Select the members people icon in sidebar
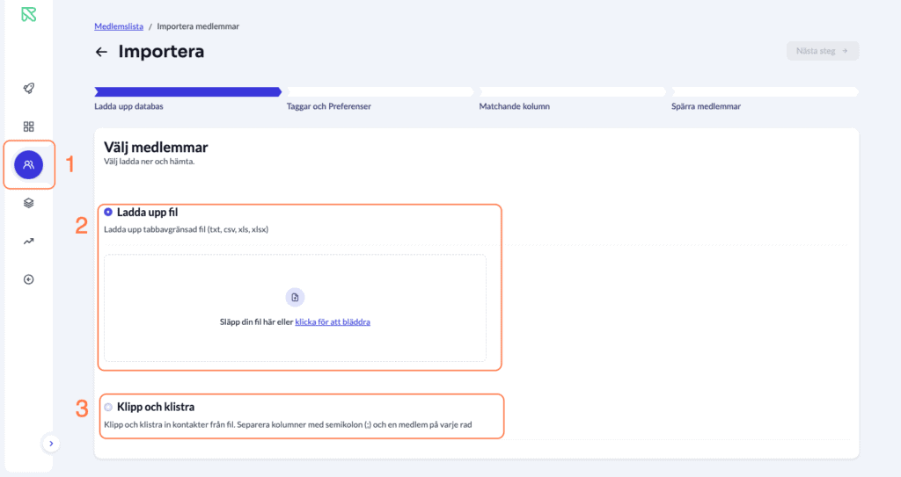Viewport: 901px width, 477px height. (29, 164)
